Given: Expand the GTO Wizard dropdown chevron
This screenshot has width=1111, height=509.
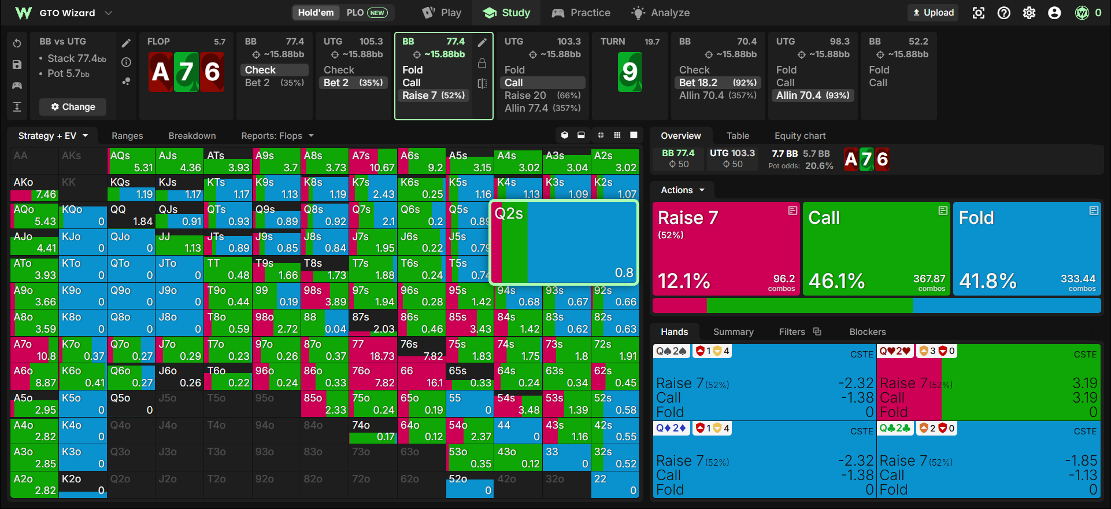Looking at the screenshot, I should tap(108, 13).
